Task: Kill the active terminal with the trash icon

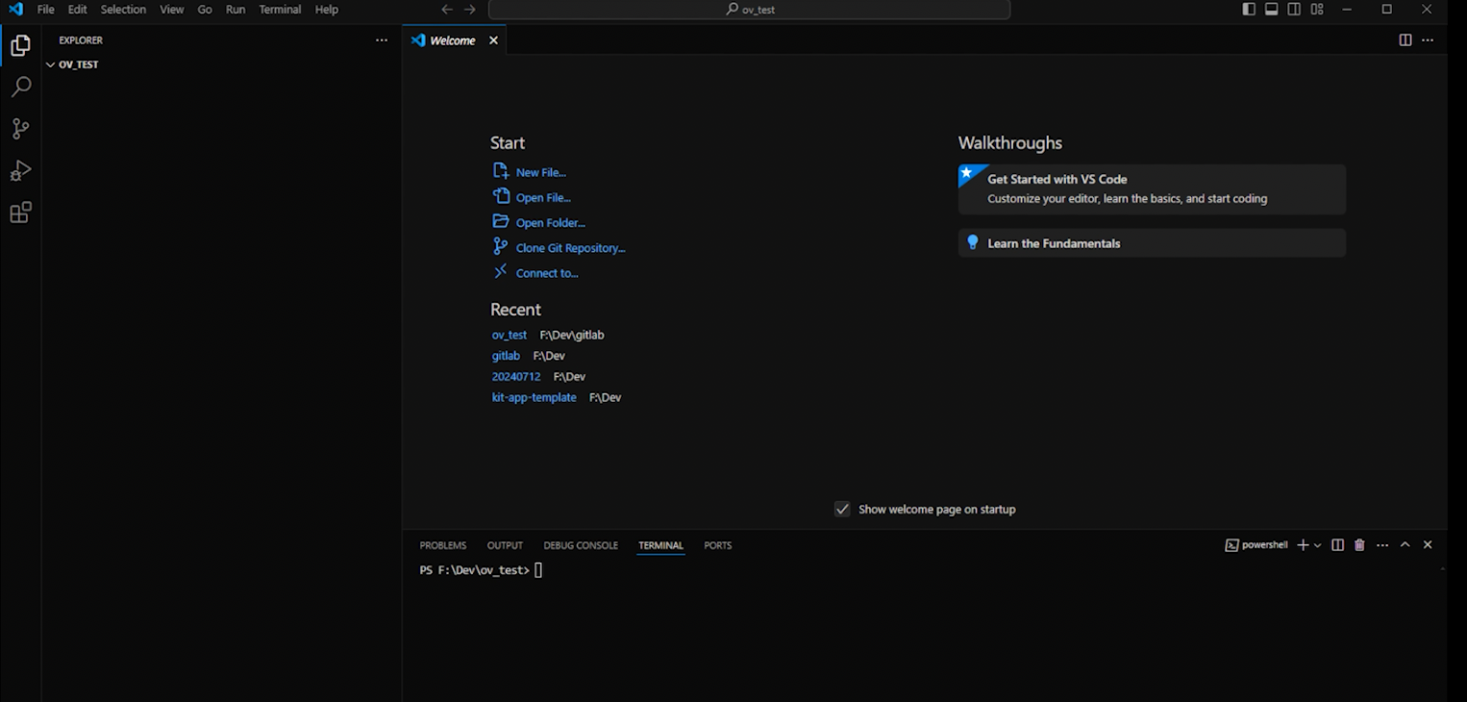Action: coord(1358,544)
